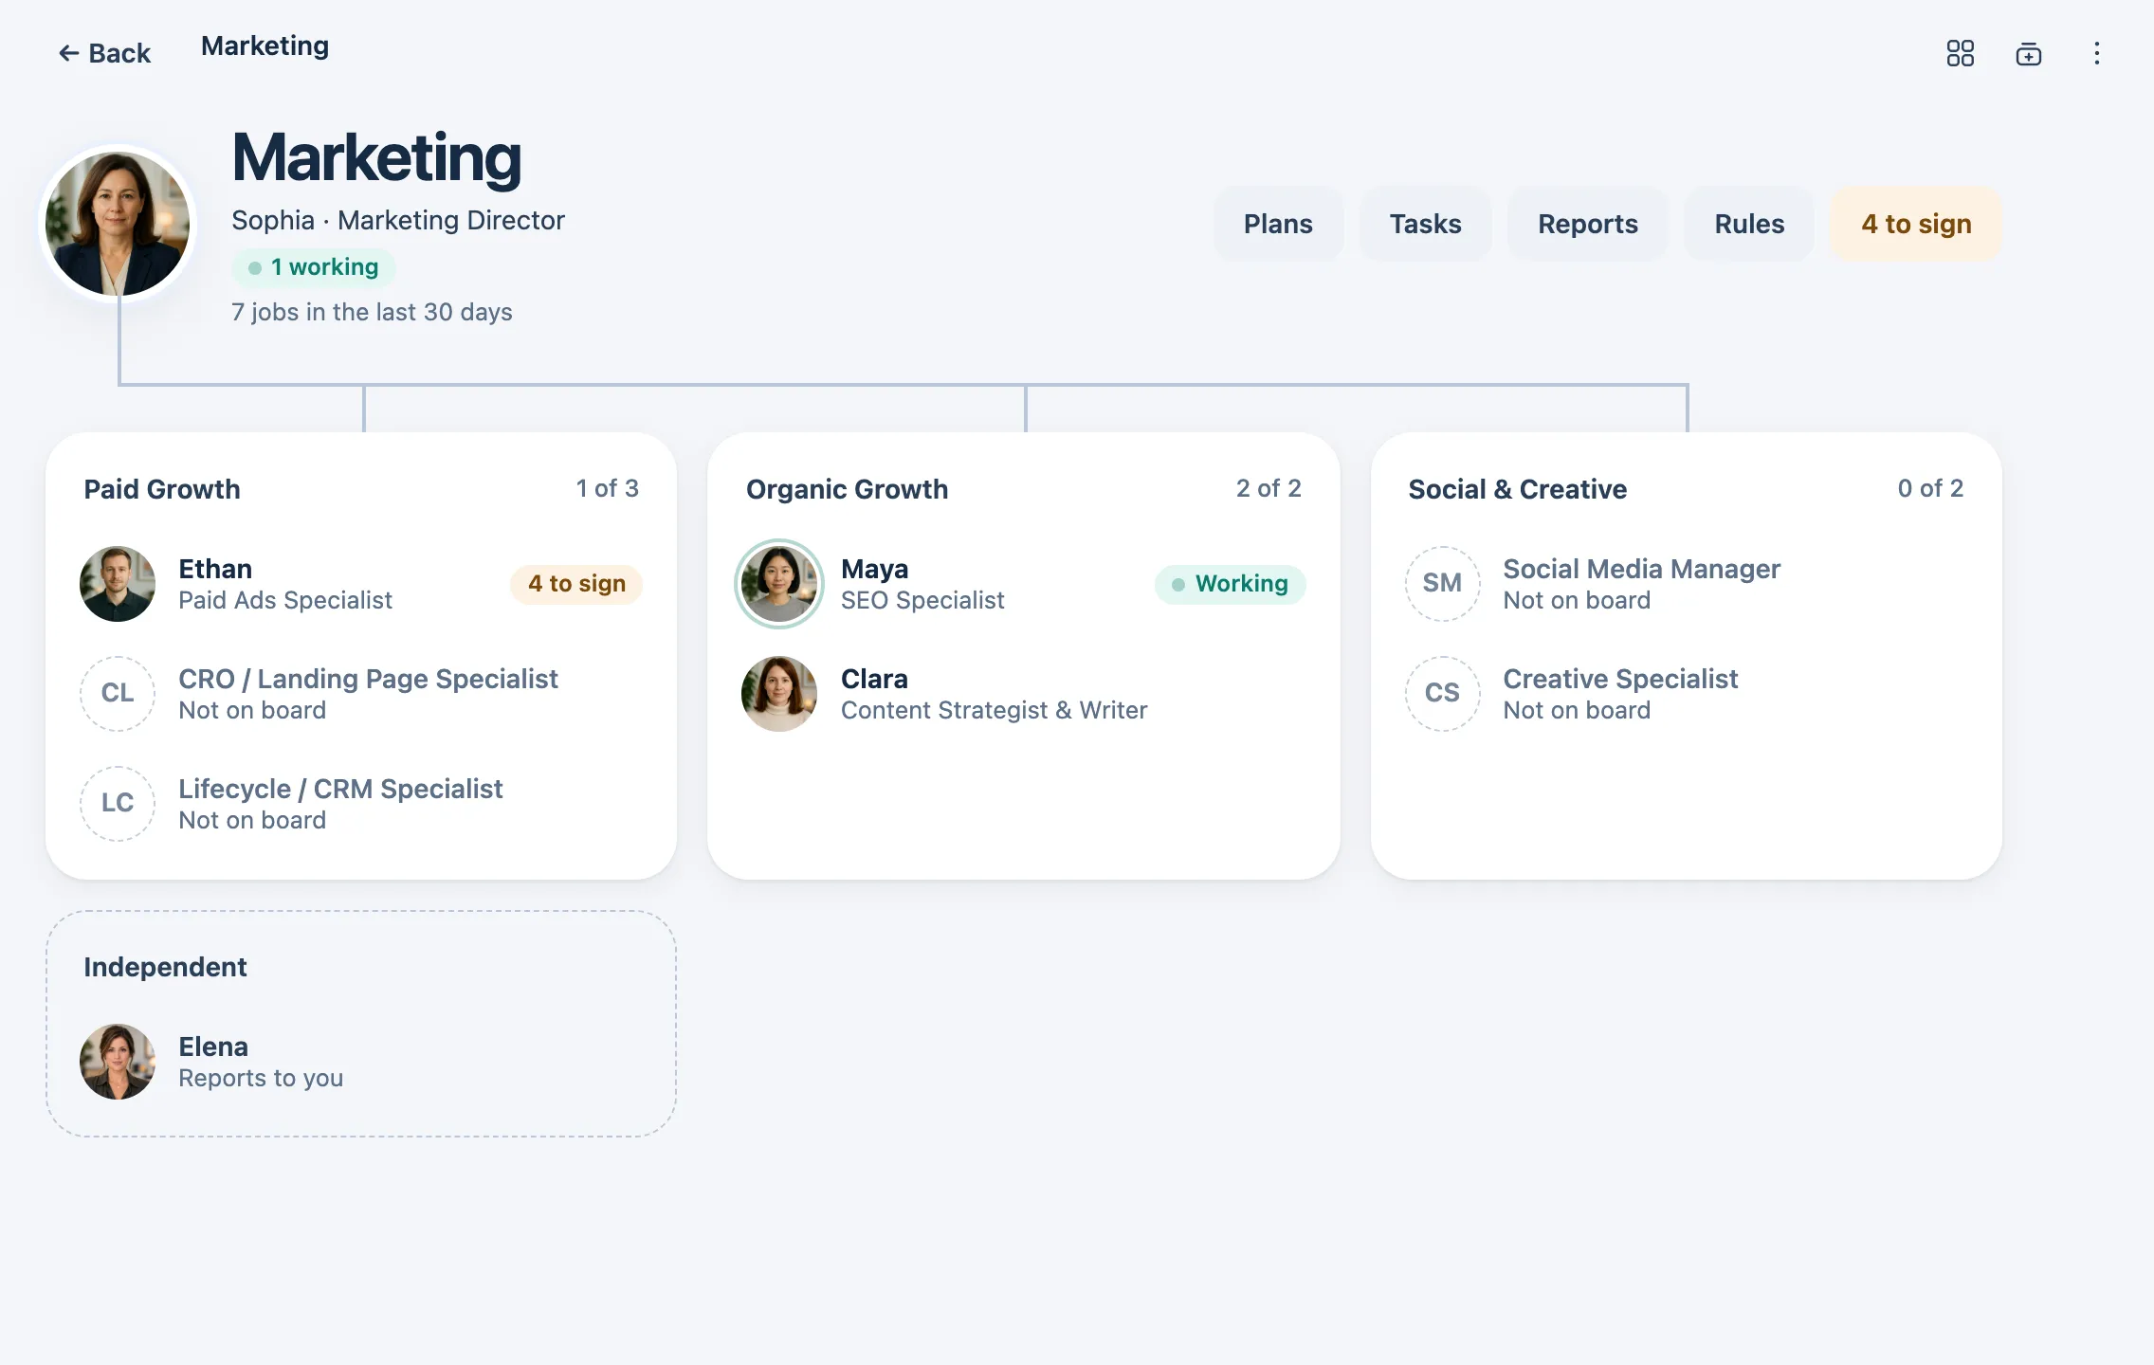The height and width of the screenshot is (1365, 2154).
Task: Click '7 jobs in the last 30 days'
Action: point(372,312)
